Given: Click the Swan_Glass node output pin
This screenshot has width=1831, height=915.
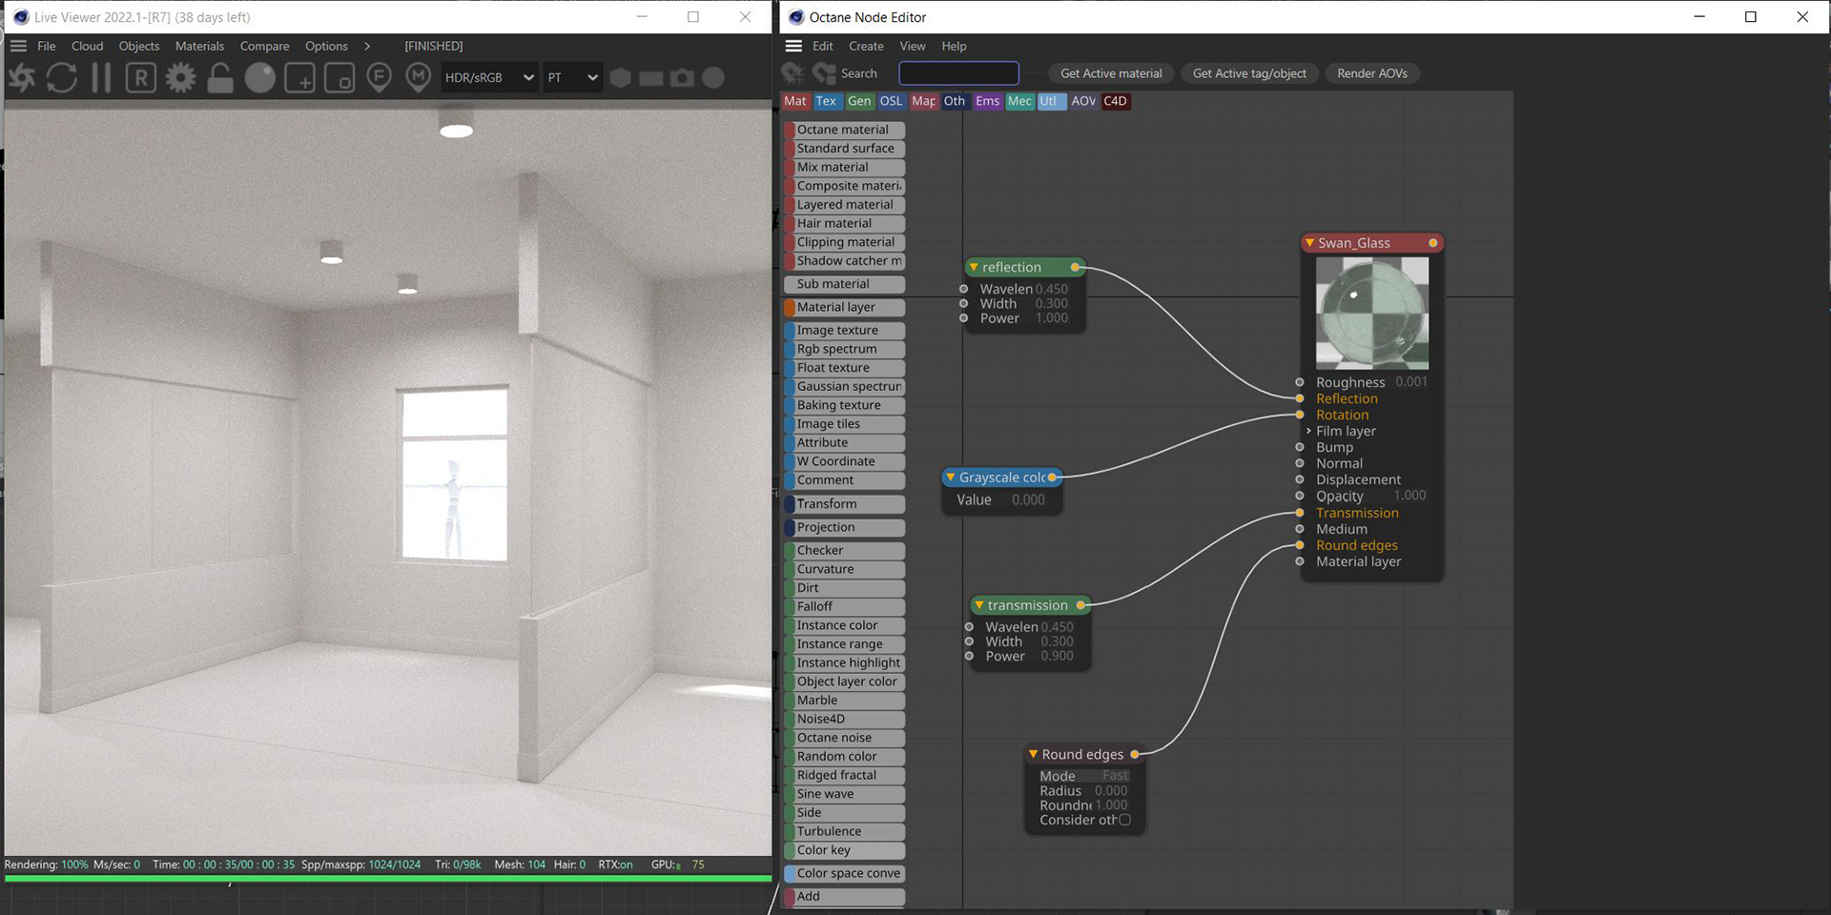Looking at the screenshot, I should click(1432, 243).
